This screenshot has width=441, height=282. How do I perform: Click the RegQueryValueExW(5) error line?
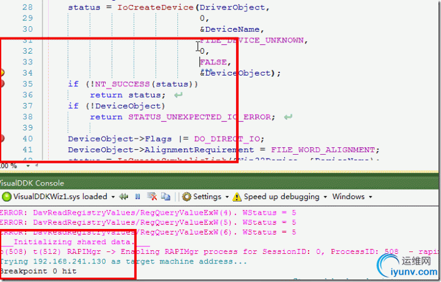pyautogui.click(x=148, y=223)
